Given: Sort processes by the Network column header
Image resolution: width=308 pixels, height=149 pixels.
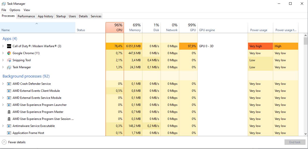Looking at the screenshot, I should pyautogui.click(x=170, y=28).
